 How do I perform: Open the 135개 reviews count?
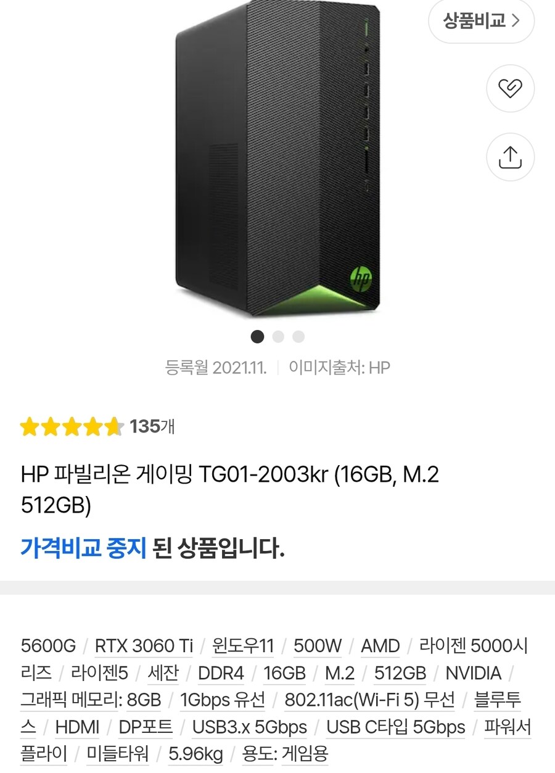click(x=152, y=426)
